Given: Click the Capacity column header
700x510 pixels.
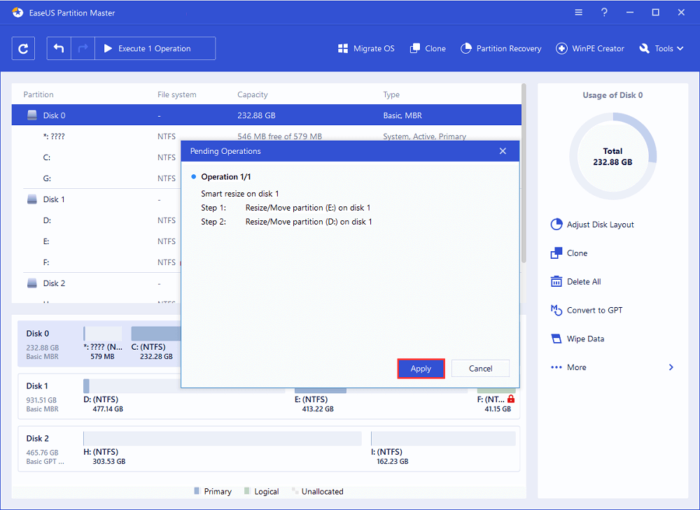Looking at the screenshot, I should tap(253, 94).
